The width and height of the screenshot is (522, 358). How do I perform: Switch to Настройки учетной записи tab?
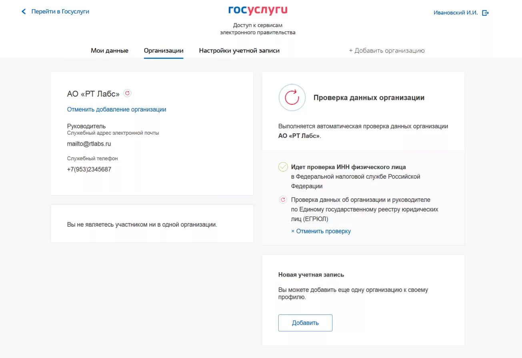click(x=239, y=51)
